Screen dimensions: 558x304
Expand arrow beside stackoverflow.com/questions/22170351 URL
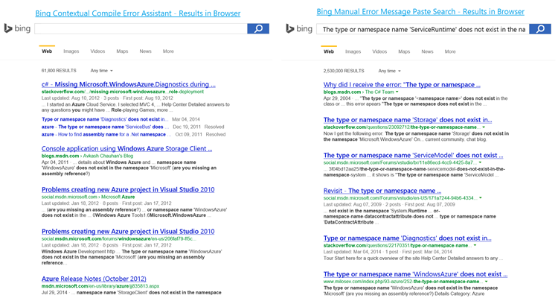tap(475, 246)
